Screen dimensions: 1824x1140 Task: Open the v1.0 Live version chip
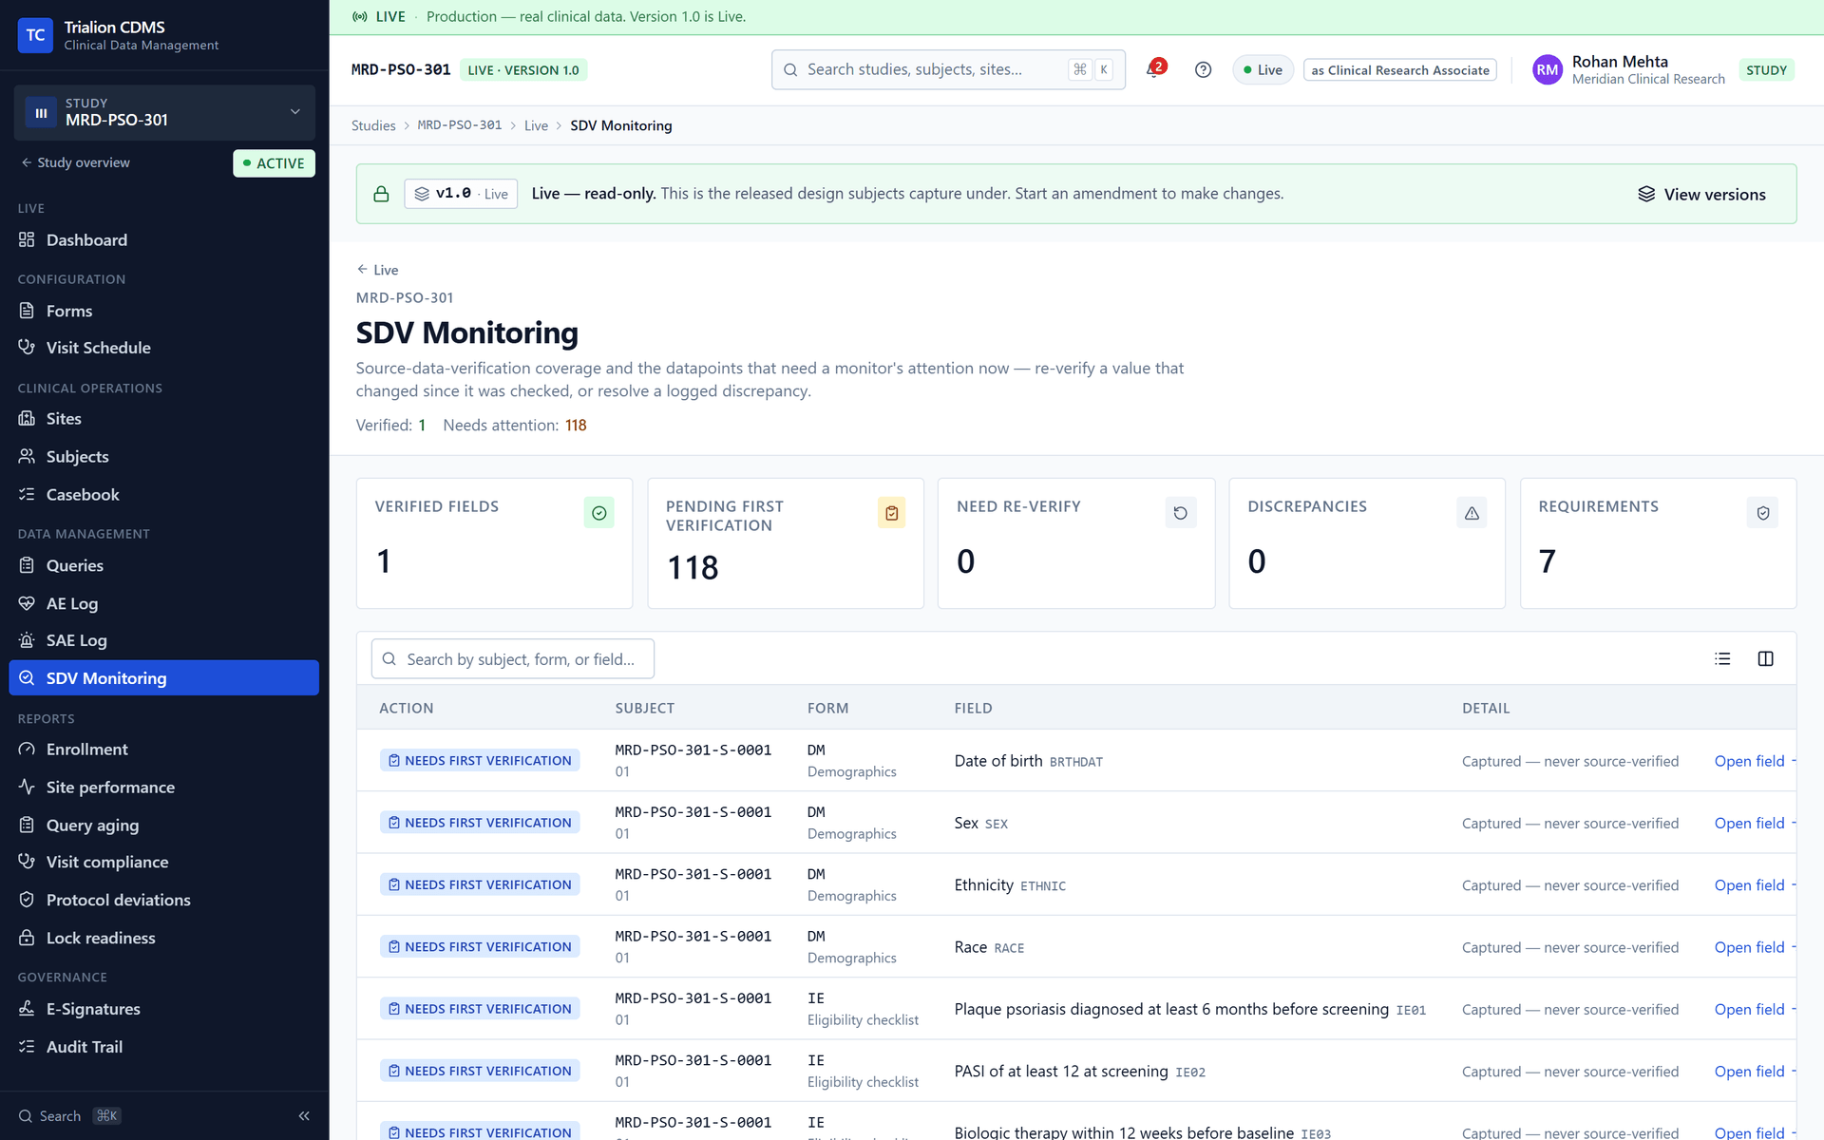(x=461, y=194)
